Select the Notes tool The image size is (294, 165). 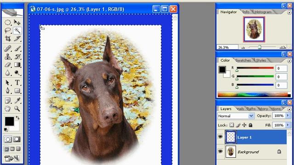[x=8, y=101]
